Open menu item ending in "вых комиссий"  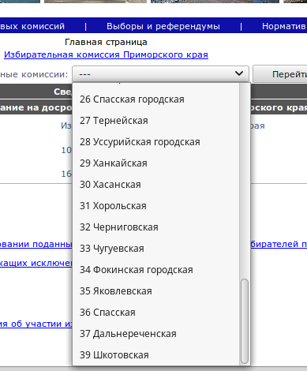pyautogui.click(x=32, y=26)
